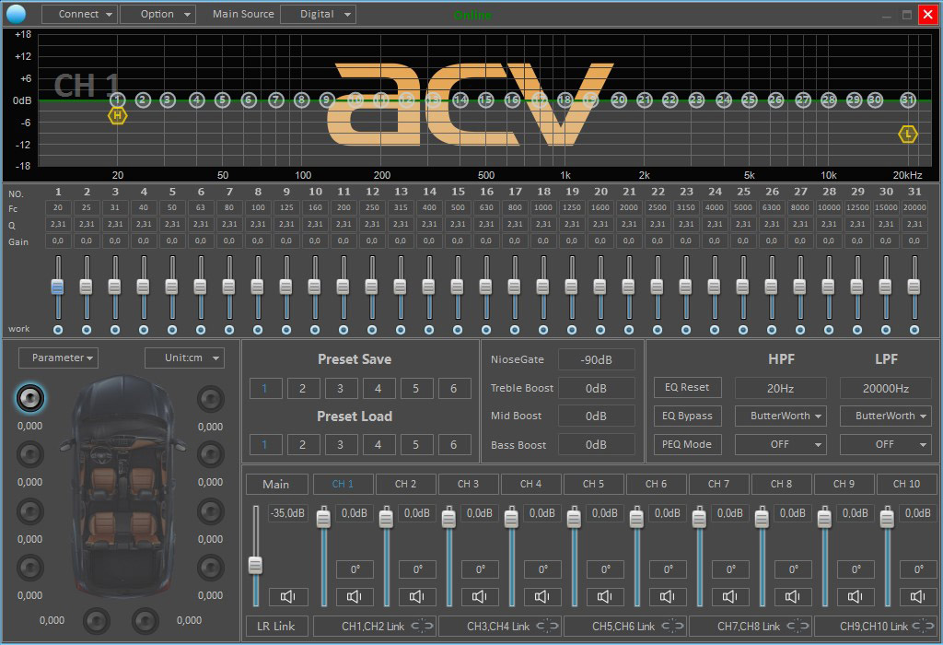Screen dimensions: 943x645
Task: Click the band 1 gain slider handle
Action: point(58,287)
